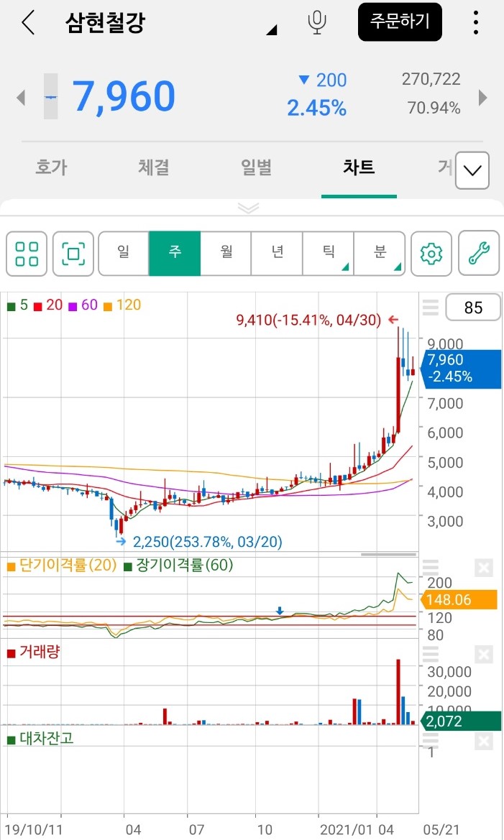Collapse header using the double chevron handle
This screenshot has height=840, width=504.
(x=248, y=208)
